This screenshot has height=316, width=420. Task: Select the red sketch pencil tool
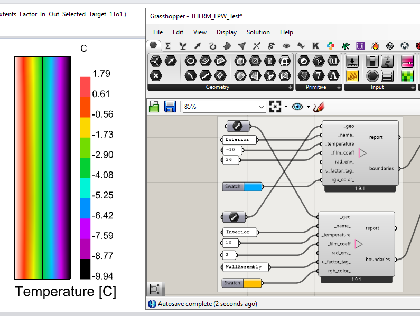coord(318,107)
